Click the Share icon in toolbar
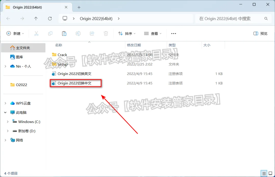The height and width of the screenshot is (177, 275). pos(92,33)
